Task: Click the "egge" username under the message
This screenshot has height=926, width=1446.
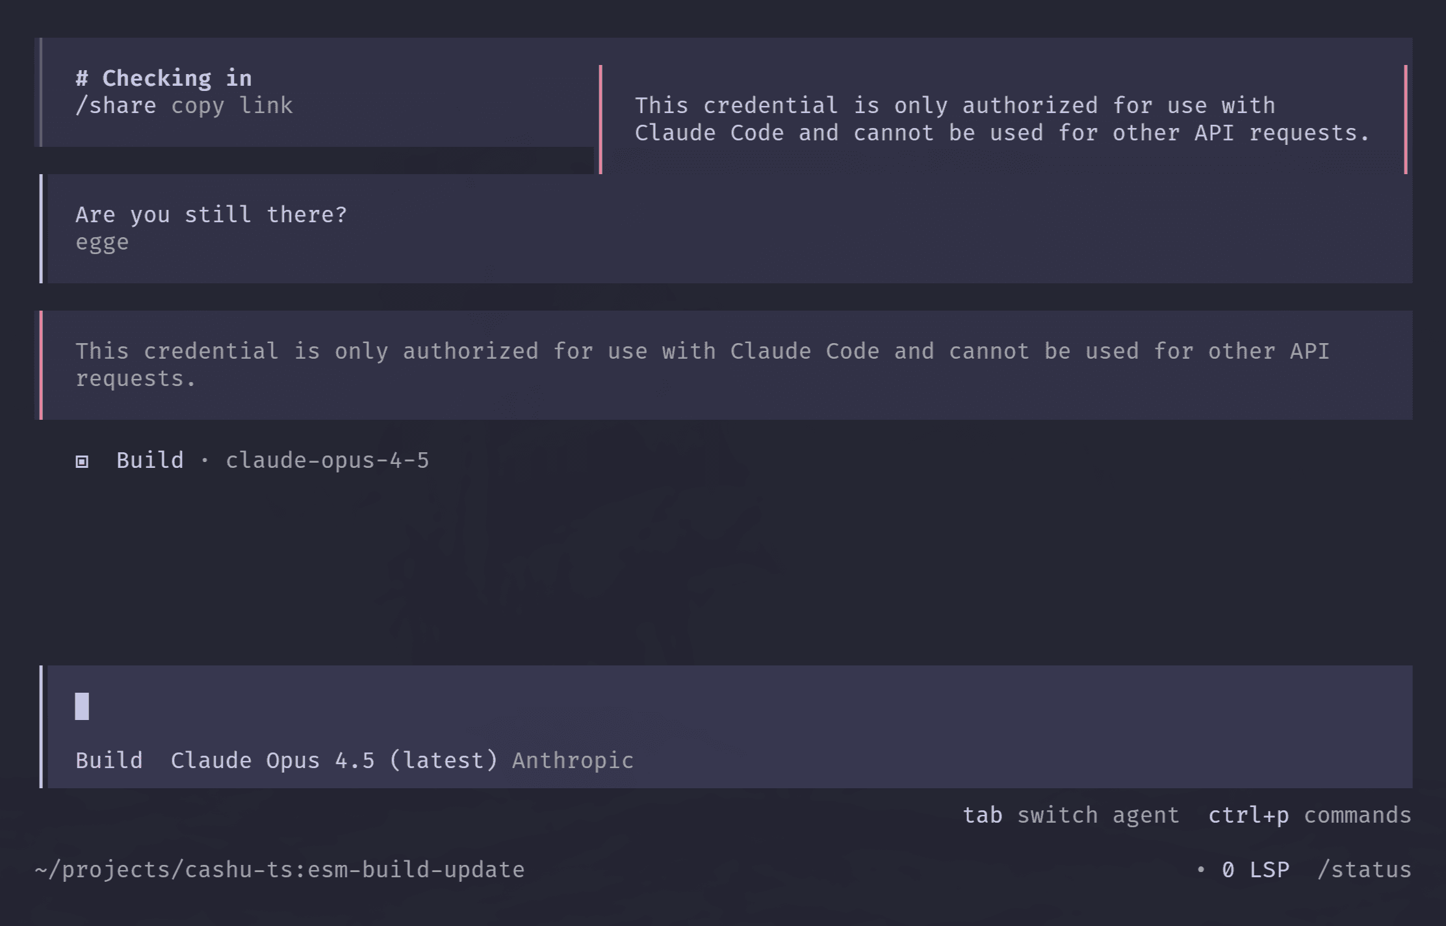Action: tap(102, 242)
